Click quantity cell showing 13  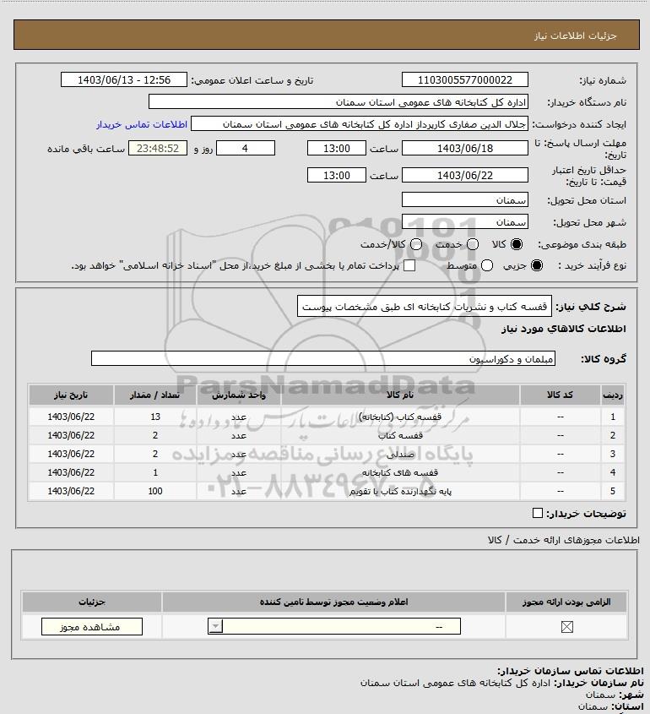pyautogui.click(x=155, y=417)
